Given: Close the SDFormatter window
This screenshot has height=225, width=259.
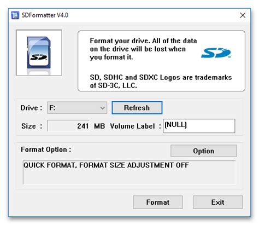Looking at the screenshot, I should tap(243, 15).
